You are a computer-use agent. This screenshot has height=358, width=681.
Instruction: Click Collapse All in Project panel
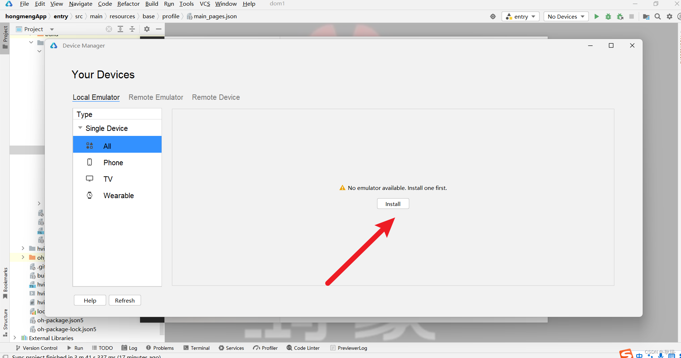pos(132,29)
